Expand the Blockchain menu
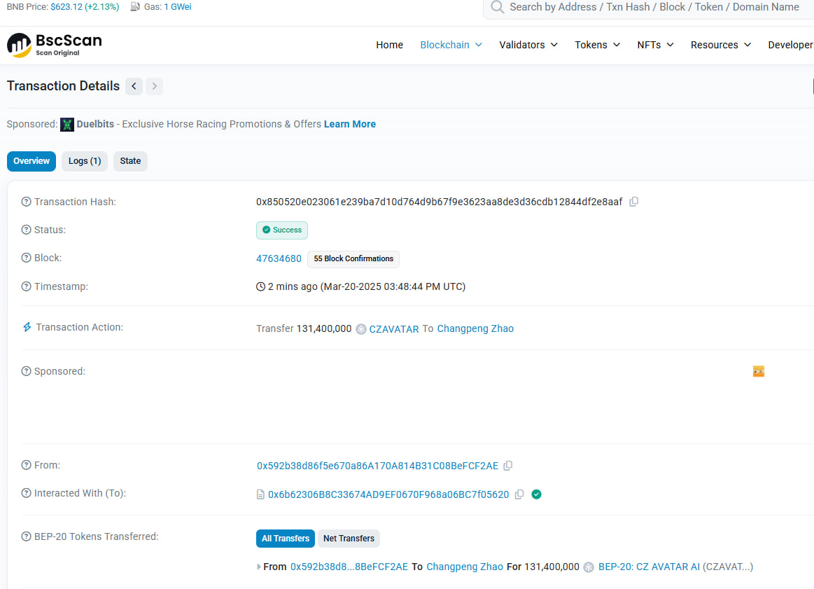The height and width of the screenshot is (589, 814). point(451,45)
